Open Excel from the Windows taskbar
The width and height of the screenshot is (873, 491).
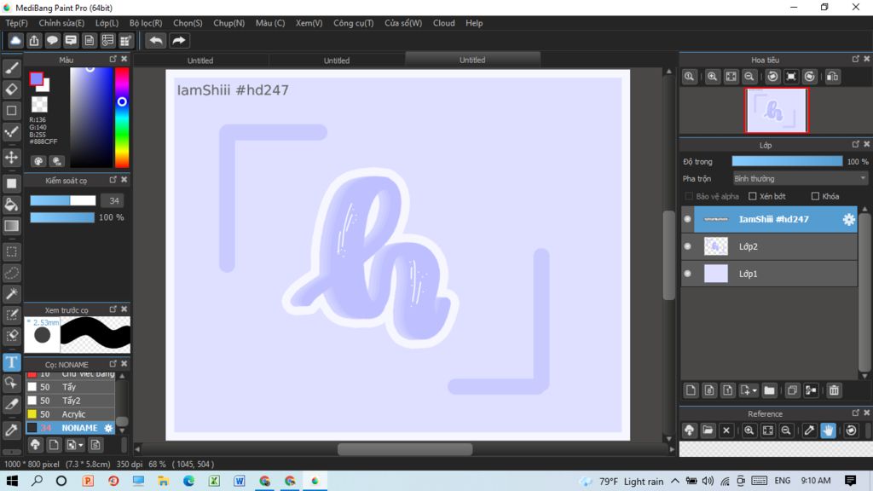[214, 481]
